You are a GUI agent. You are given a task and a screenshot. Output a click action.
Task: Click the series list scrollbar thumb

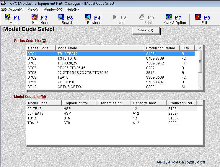(x=200, y=61)
